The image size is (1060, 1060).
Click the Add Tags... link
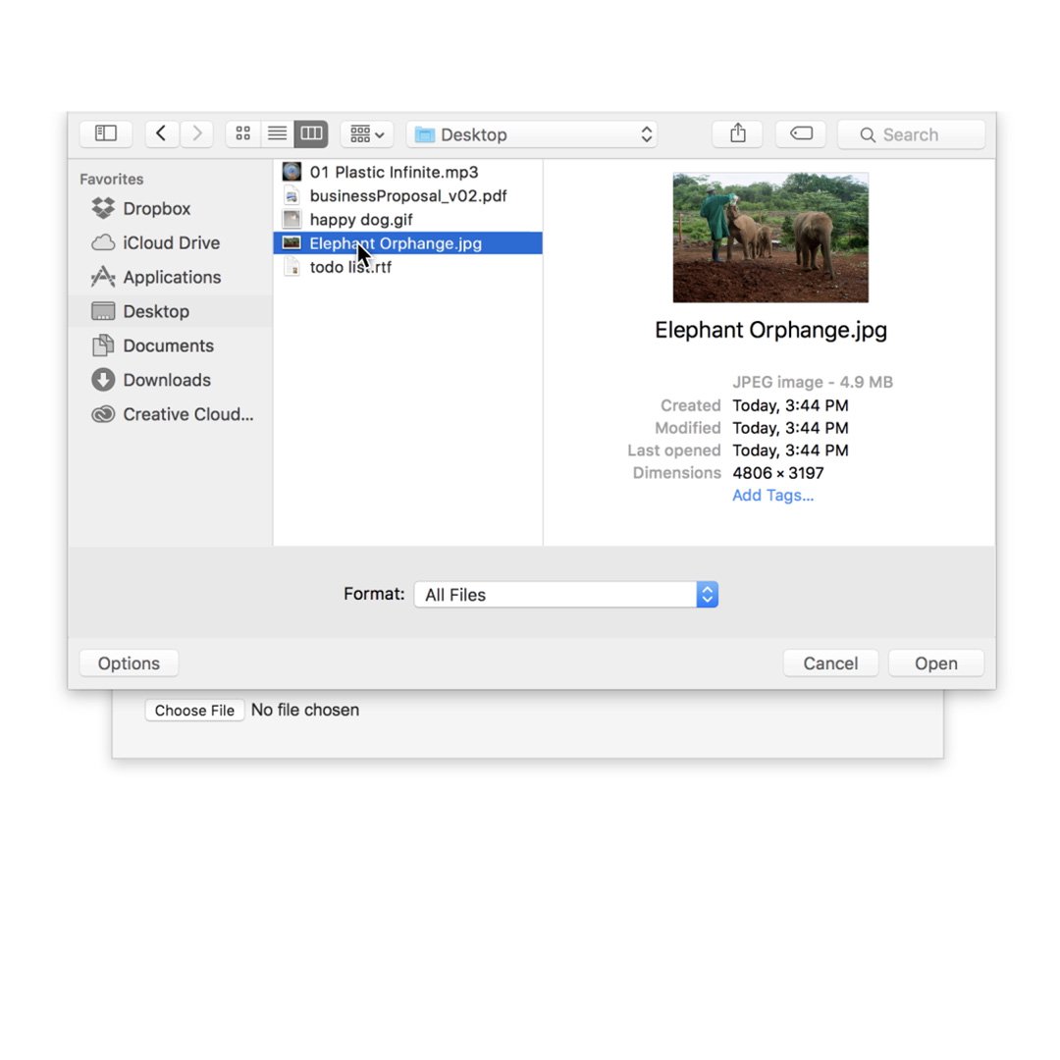tap(772, 496)
